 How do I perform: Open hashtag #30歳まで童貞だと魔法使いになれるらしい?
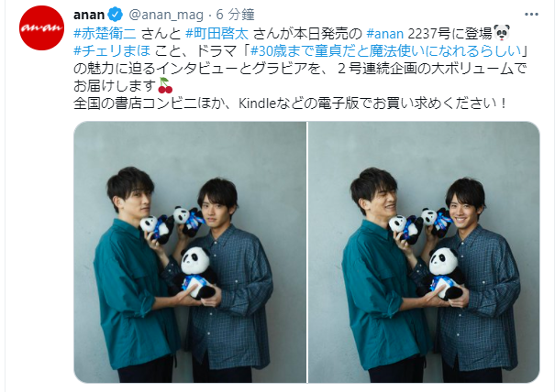tap(386, 51)
